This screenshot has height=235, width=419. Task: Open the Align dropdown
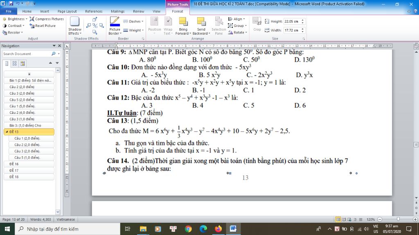click(x=237, y=19)
